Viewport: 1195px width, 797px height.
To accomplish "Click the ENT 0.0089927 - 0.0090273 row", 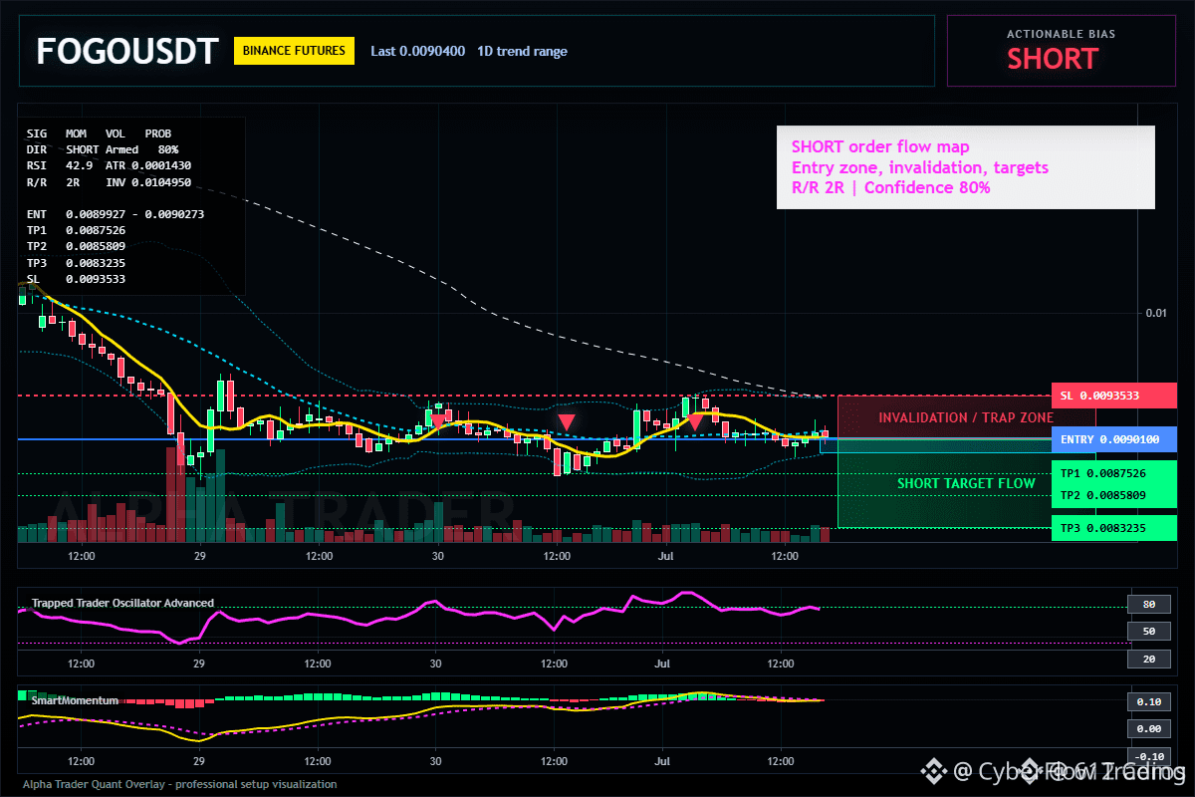I will [115, 214].
